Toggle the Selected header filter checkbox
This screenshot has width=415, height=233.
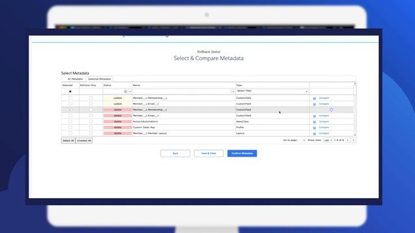[70, 91]
